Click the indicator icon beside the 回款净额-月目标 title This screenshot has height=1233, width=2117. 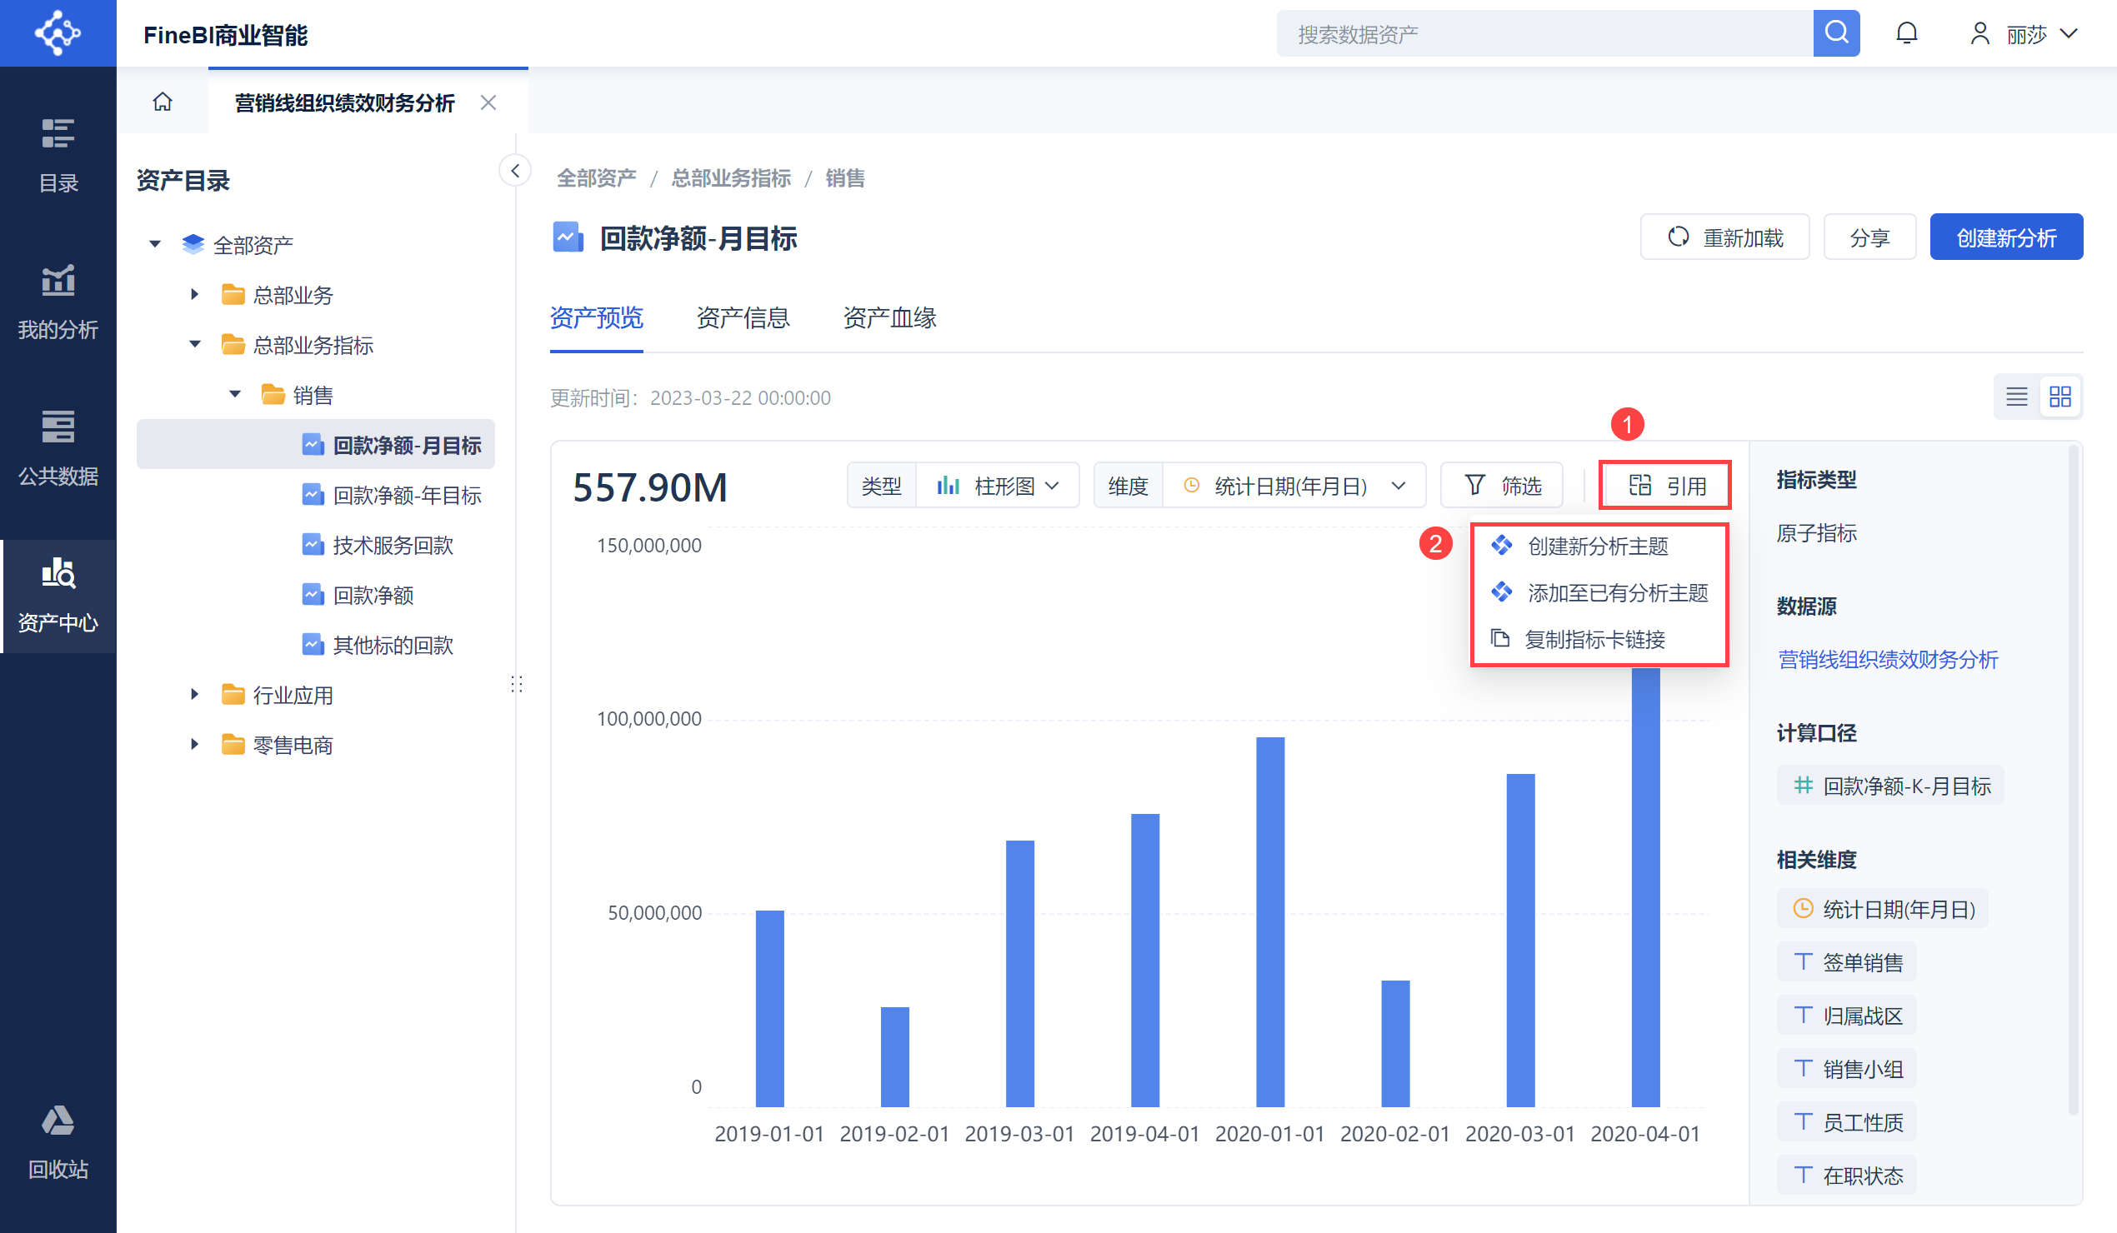568,237
